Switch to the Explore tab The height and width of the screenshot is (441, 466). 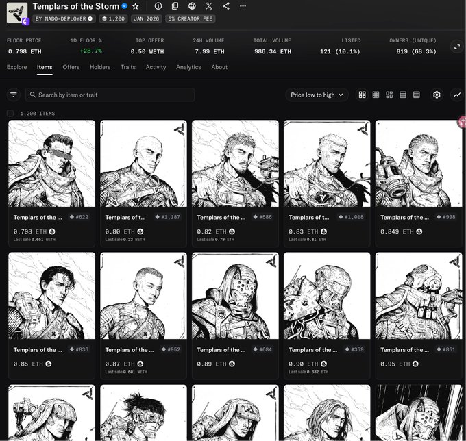pyautogui.click(x=16, y=67)
